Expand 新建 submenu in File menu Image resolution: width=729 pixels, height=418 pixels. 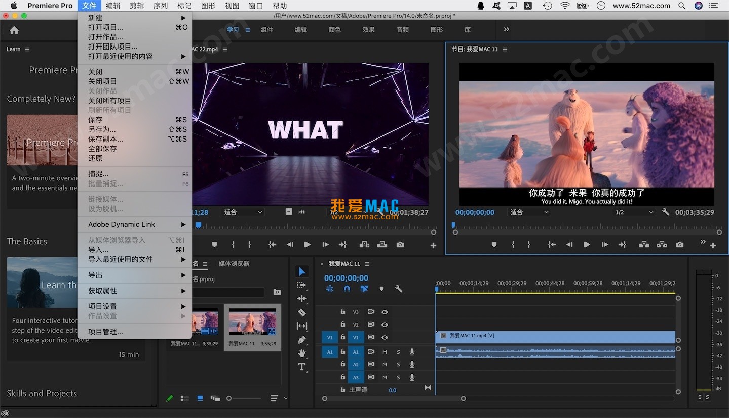coord(135,18)
